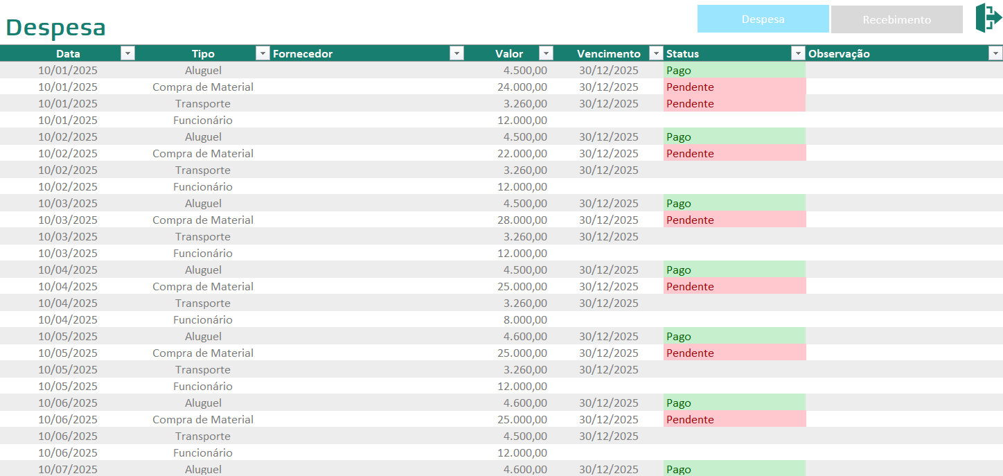The width and height of the screenshot is (1003, 476).
Task: Open the Valor column filter arrow
Action: coord(547,53)
